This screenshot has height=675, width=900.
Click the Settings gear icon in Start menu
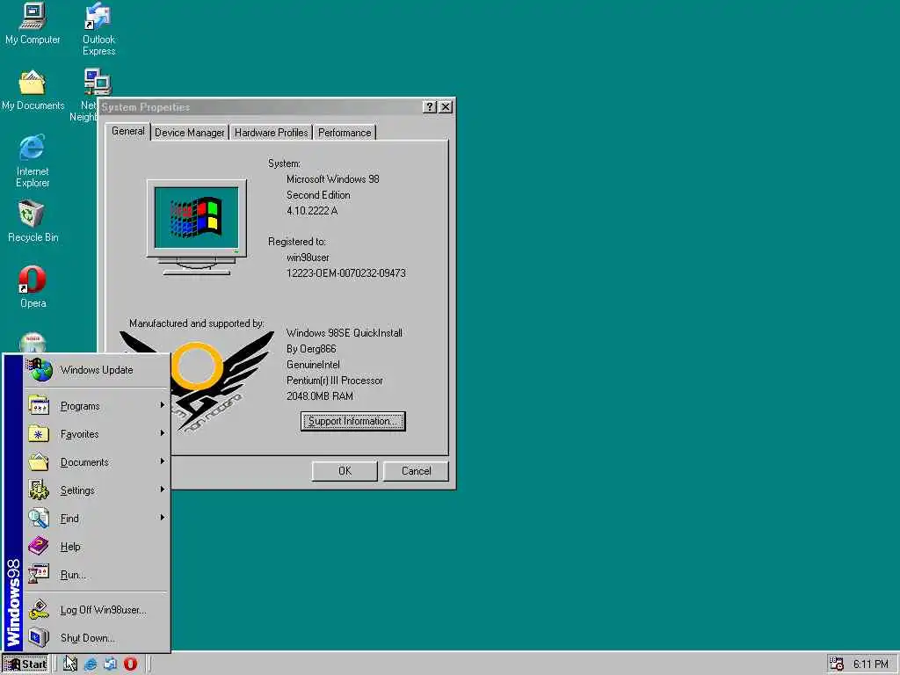point(39,490)
